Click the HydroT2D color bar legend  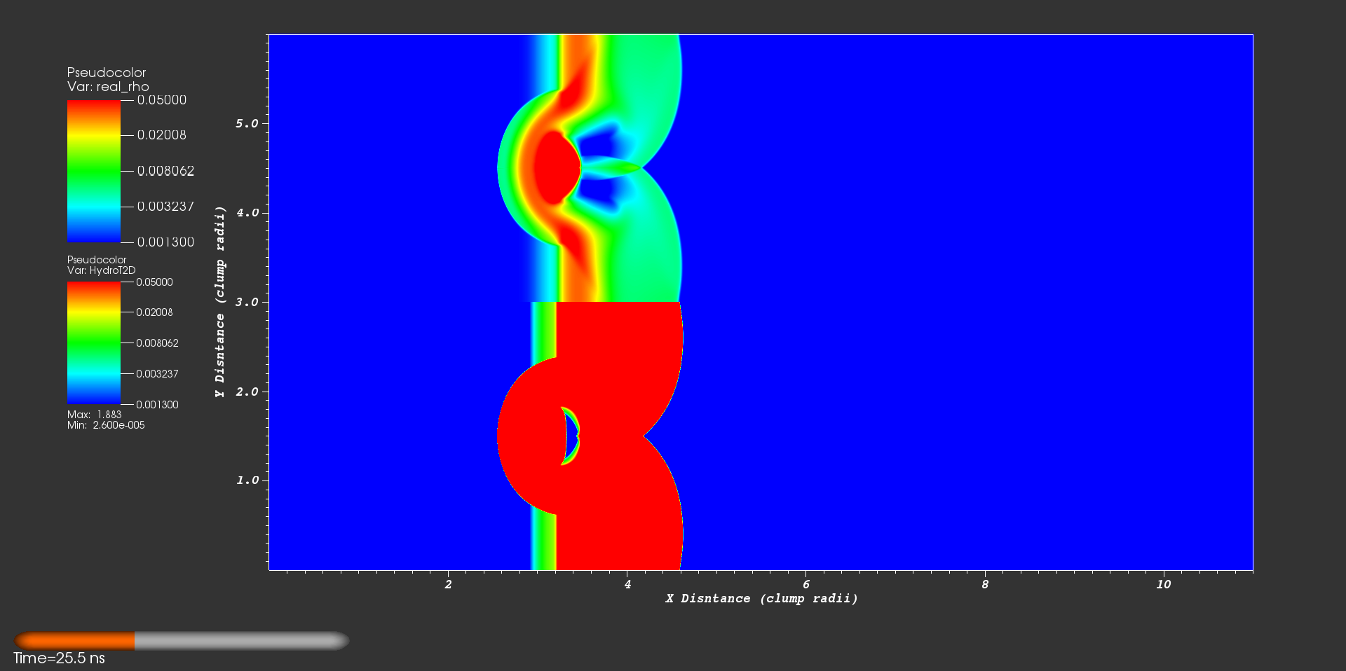coord(94,343)
